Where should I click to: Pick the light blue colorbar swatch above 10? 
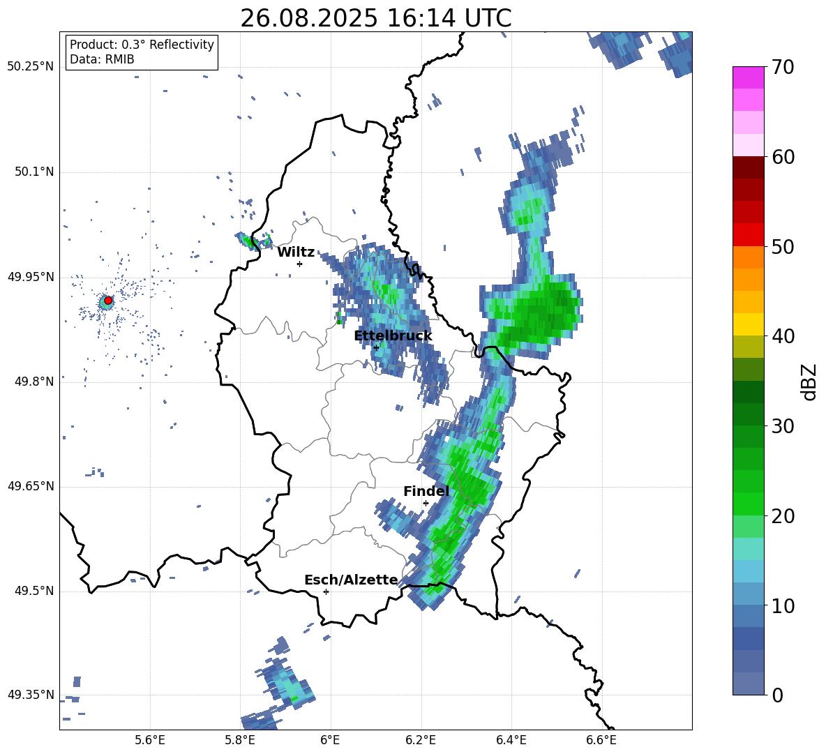(x=748, y=594)
